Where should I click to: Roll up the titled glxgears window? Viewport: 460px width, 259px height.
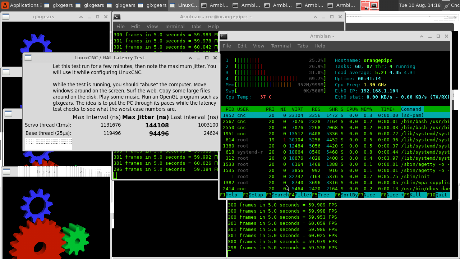(x=81, y=17)
